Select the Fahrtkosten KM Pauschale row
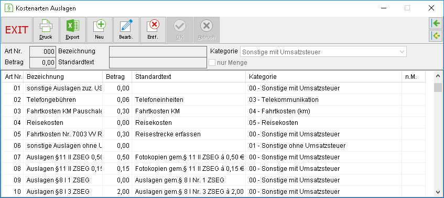 [x=214, y=111]
